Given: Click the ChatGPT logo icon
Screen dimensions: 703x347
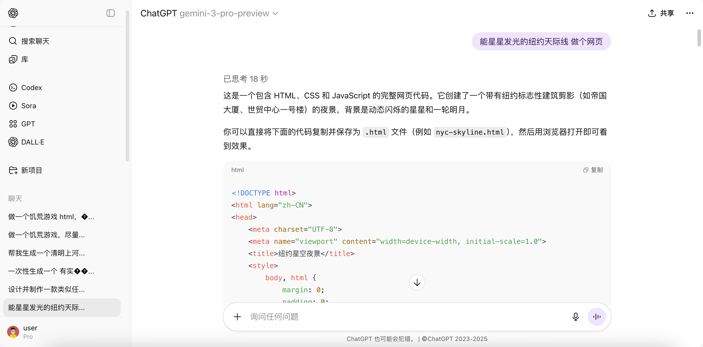Looking at the screenshot, I should [x=13, y=13].
